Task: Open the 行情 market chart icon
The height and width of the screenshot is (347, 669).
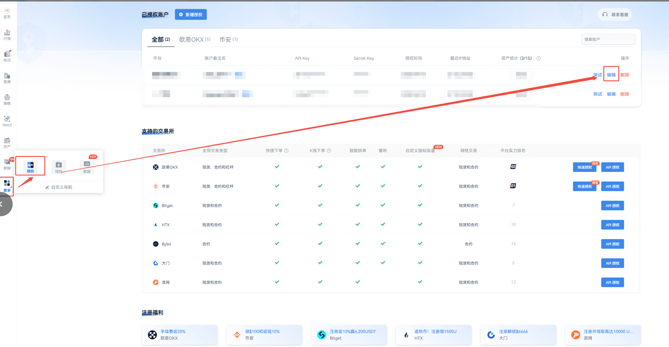Action: pos(7,35)
